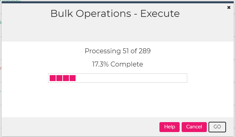Click the dark blue strip atop the dialog

117,2
